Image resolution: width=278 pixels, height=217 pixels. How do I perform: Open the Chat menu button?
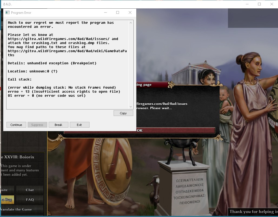(30, 190)
